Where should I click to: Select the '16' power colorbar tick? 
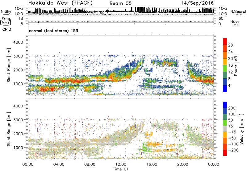[x=230, y=65]
